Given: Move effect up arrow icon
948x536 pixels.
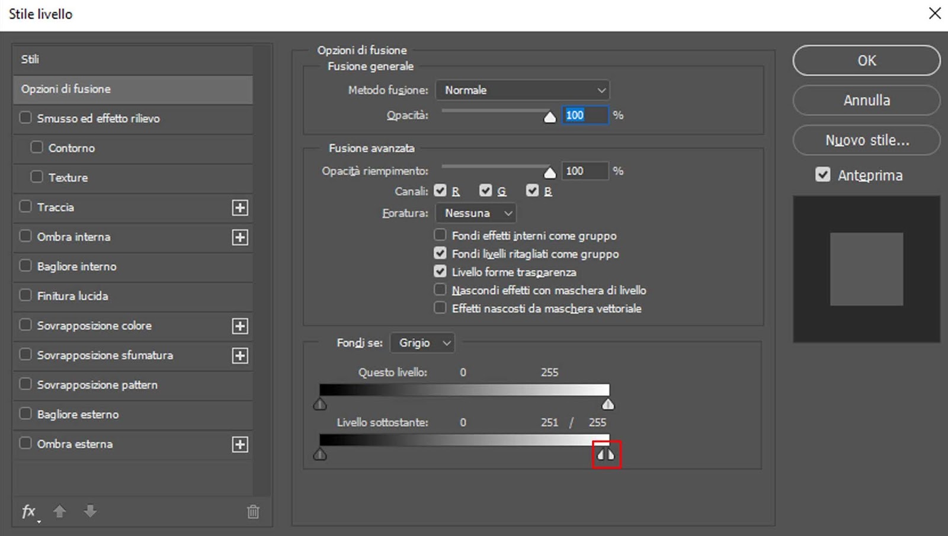Looking at the screenshot, I should coord(59,511).
